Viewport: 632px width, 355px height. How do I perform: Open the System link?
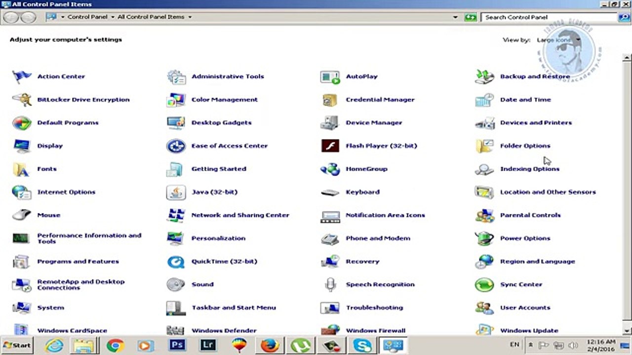(x=50, y=308)
